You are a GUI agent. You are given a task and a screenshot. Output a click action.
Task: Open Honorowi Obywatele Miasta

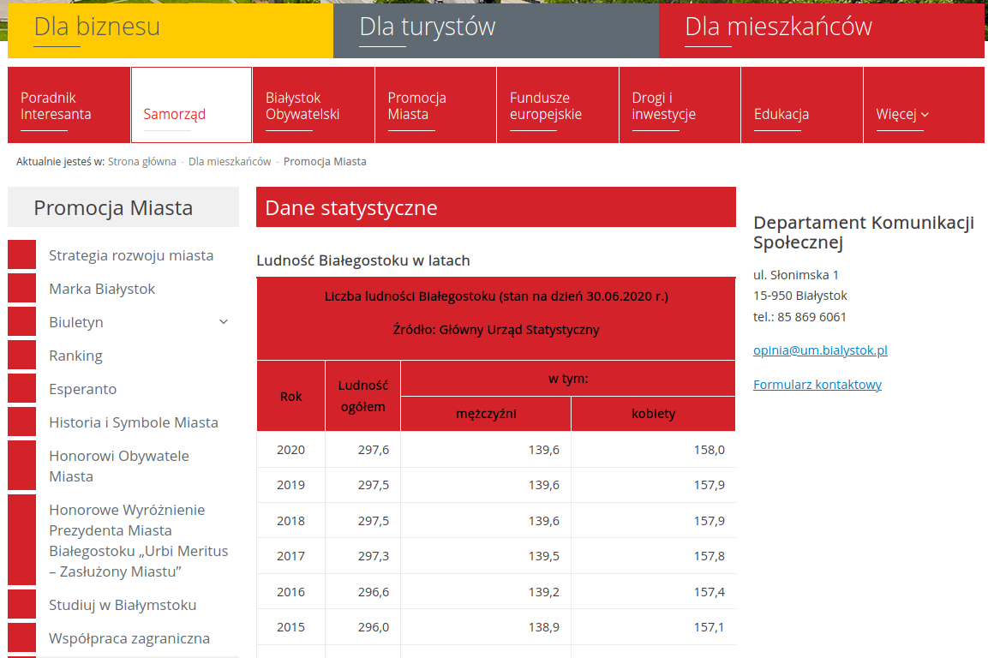click(x=119, y=466)
